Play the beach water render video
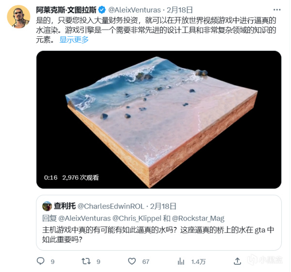The height and width of the screenshot is (272, 291). (159, 120)
